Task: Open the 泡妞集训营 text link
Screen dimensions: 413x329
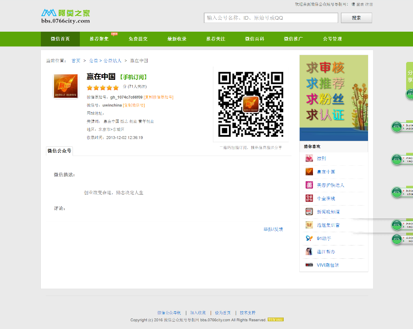Action: 328,225
